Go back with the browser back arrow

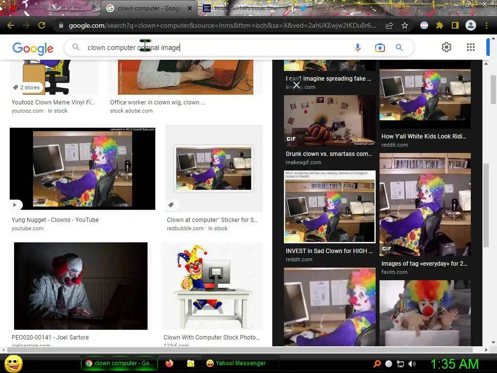pyautogui.click(x=11, y=25)
